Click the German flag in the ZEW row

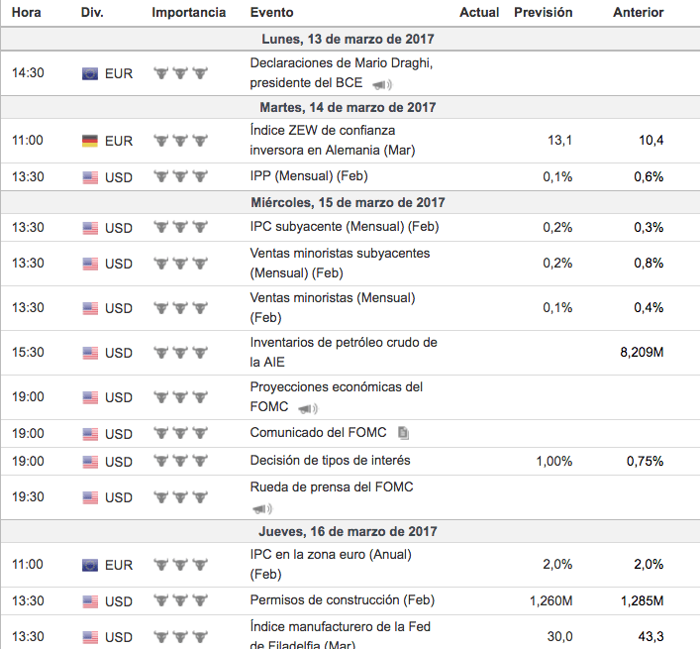click(90, 141)
